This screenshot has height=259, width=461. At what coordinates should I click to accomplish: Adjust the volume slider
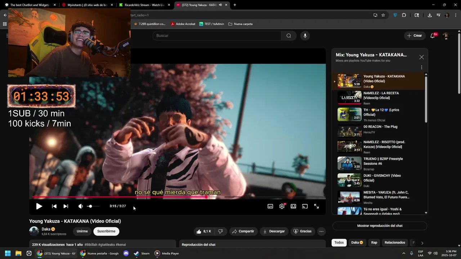pos(93,206)
